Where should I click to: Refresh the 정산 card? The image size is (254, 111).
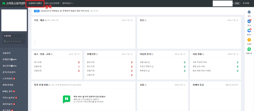(x=237, y=20)
